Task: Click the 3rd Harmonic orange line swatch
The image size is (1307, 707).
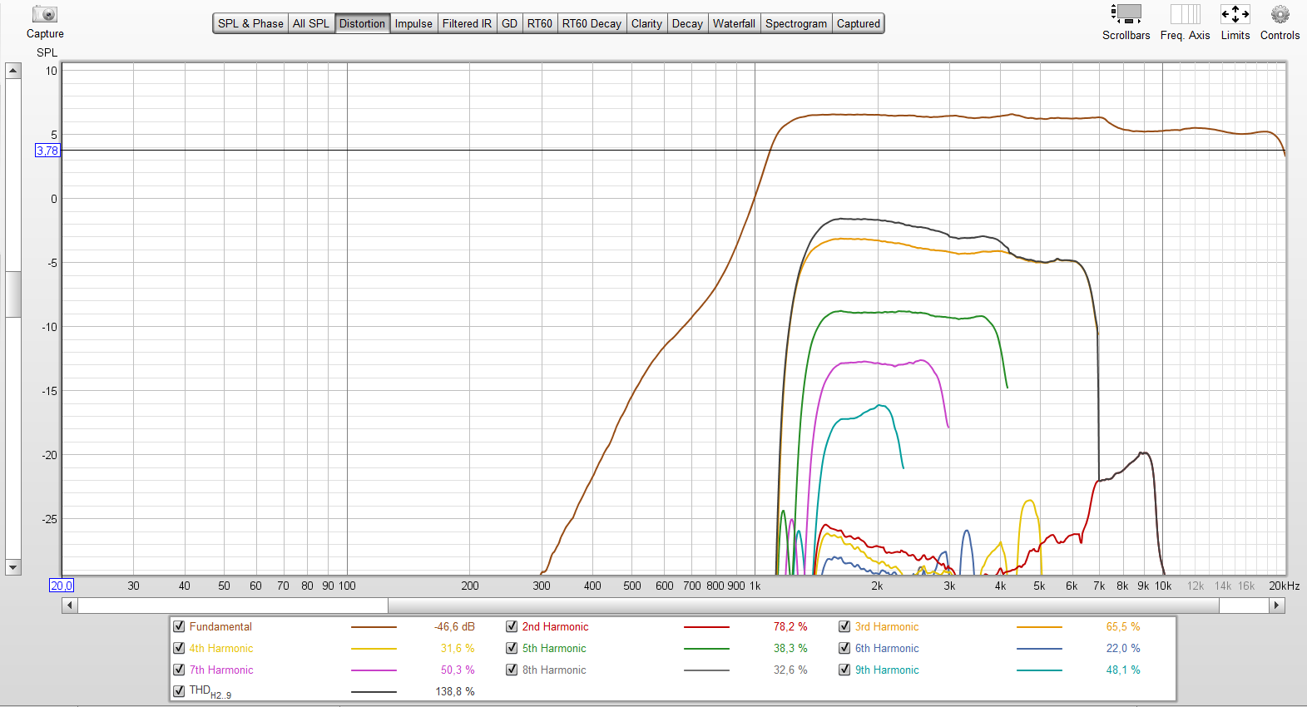Action: coord(1039,627)
